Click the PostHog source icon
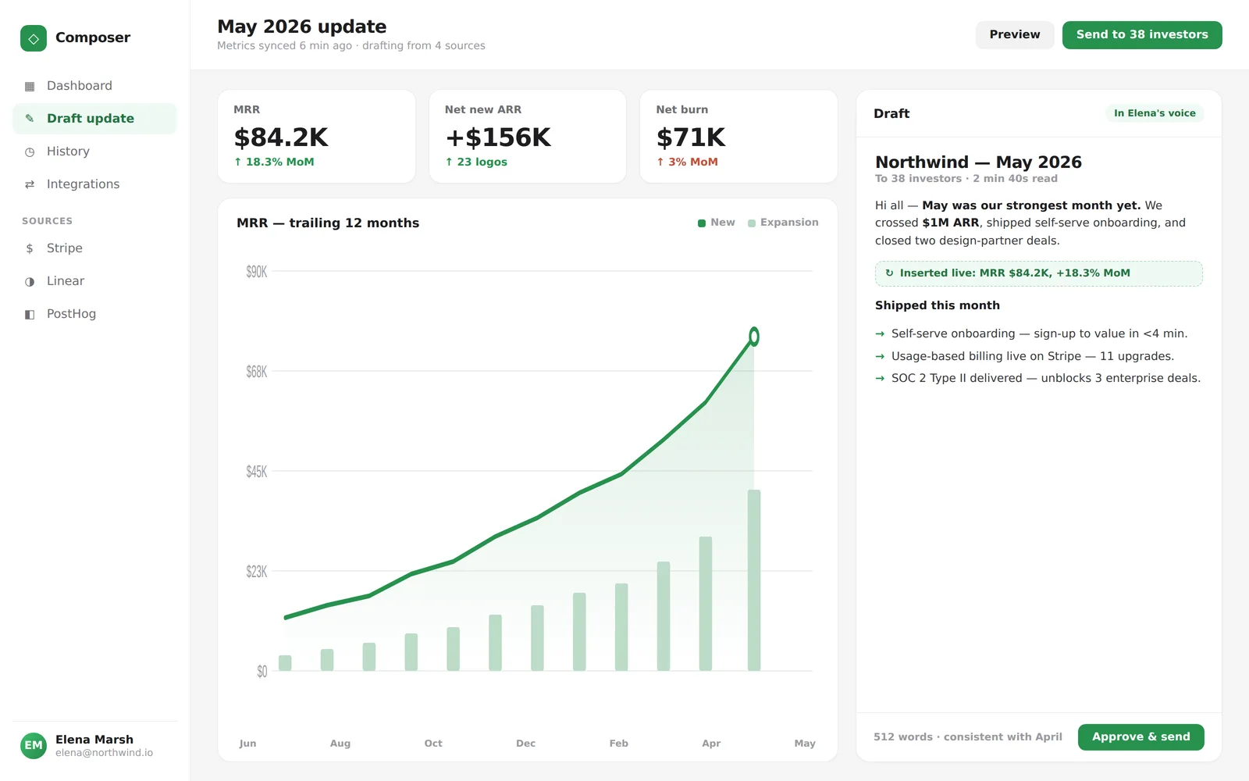This screenshot has width=1249, height=781. pos(30,314)
